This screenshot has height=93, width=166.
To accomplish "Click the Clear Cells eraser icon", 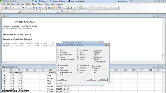I will coord(118,7).
